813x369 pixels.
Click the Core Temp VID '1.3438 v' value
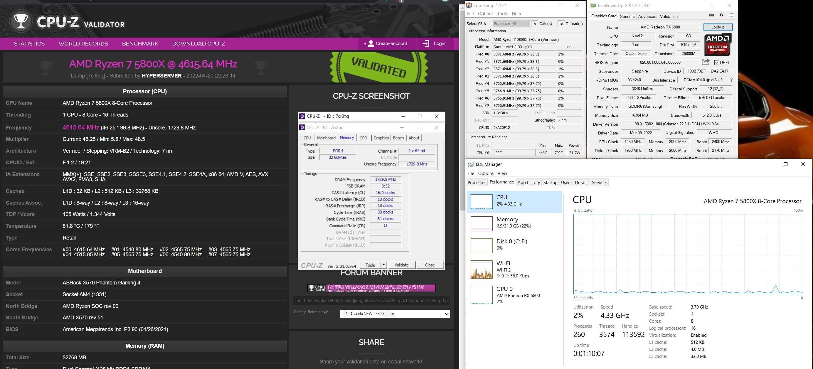pyautogui.click(x=505, y=113)
